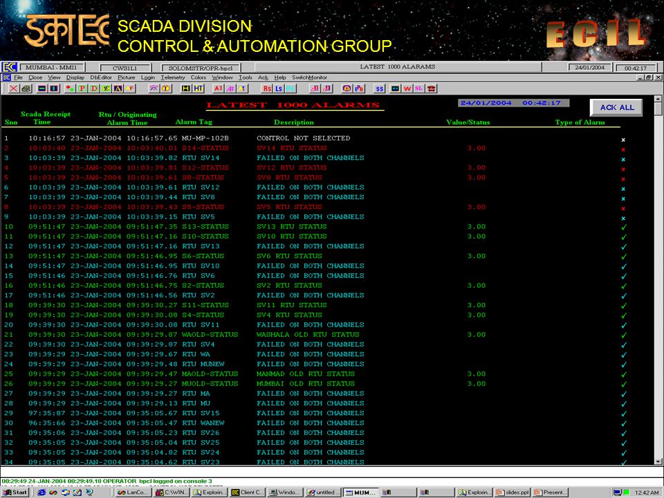The width and height of the screenshot is (664, 498).
Task: Click the CWS1L1 field in the header
Action: [x=125, y=68]
